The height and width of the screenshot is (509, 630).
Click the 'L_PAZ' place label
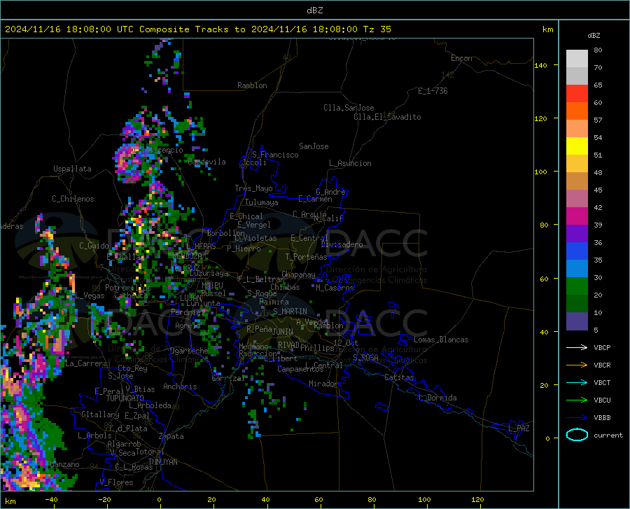tap(519, 428)
